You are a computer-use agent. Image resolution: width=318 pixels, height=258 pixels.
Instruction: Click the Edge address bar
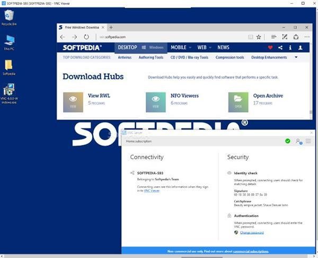click(172, 37)
